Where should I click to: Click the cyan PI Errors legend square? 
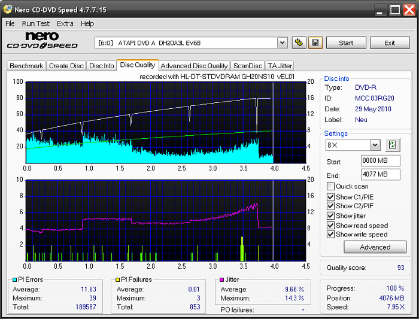(x=14, y=279)
